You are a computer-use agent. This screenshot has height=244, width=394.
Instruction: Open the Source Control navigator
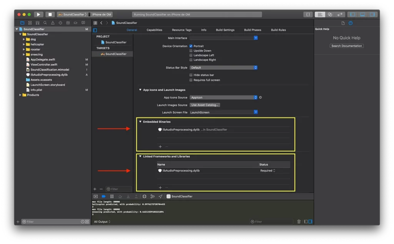[30, 23]
